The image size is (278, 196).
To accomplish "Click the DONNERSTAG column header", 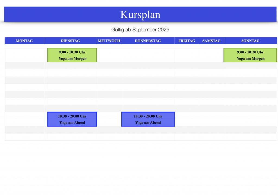I will click(x=148, y=41).
